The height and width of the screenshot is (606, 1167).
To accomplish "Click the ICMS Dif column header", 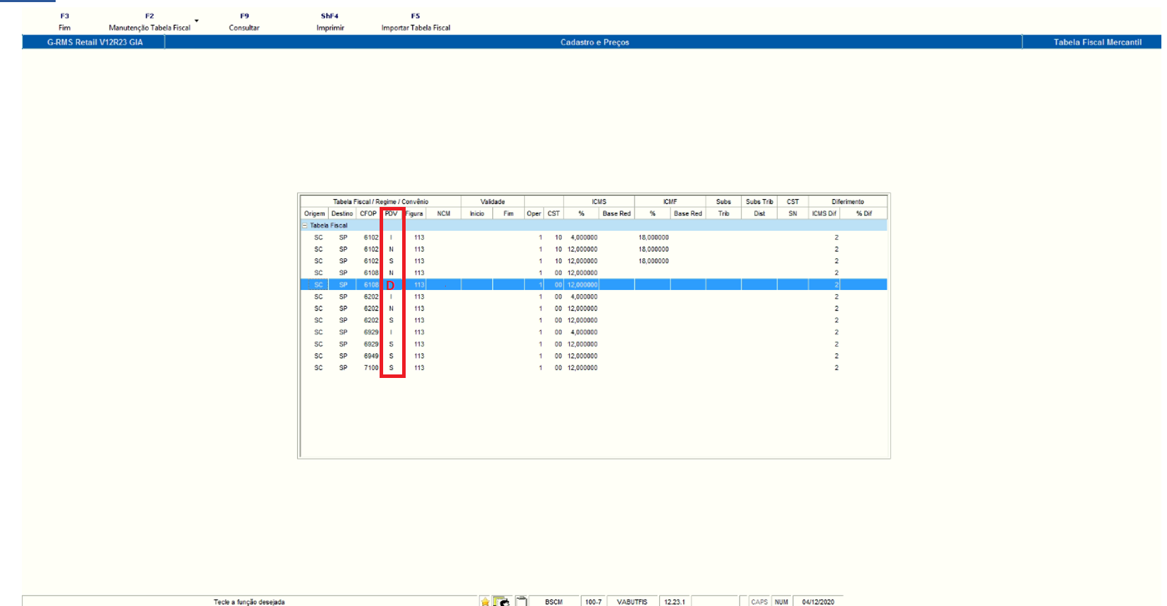I will click(x=824, y=213).
